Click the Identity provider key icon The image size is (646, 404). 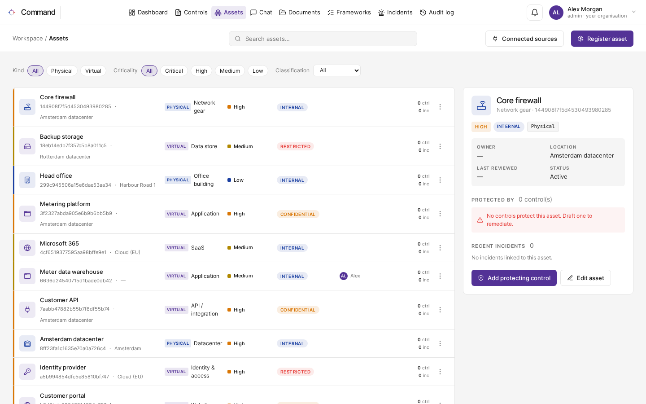coord(27,372)
